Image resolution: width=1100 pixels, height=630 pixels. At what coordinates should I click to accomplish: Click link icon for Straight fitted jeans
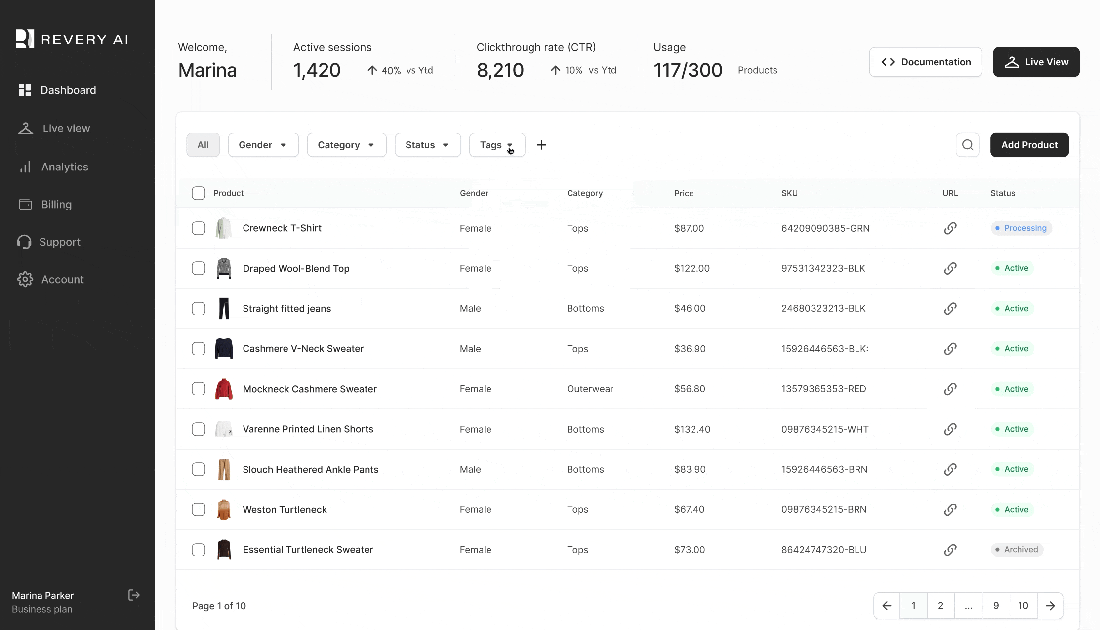[950, 309]
